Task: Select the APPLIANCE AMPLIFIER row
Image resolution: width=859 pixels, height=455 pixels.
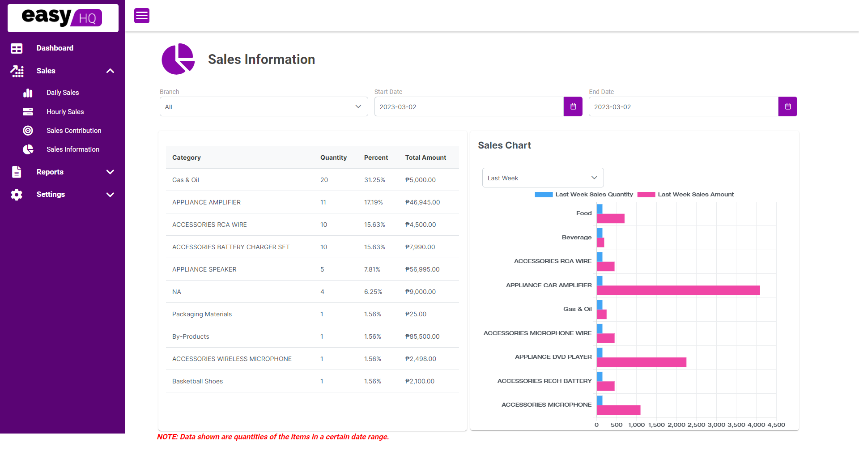Action: pyautogui.click(x=312, y=202)
